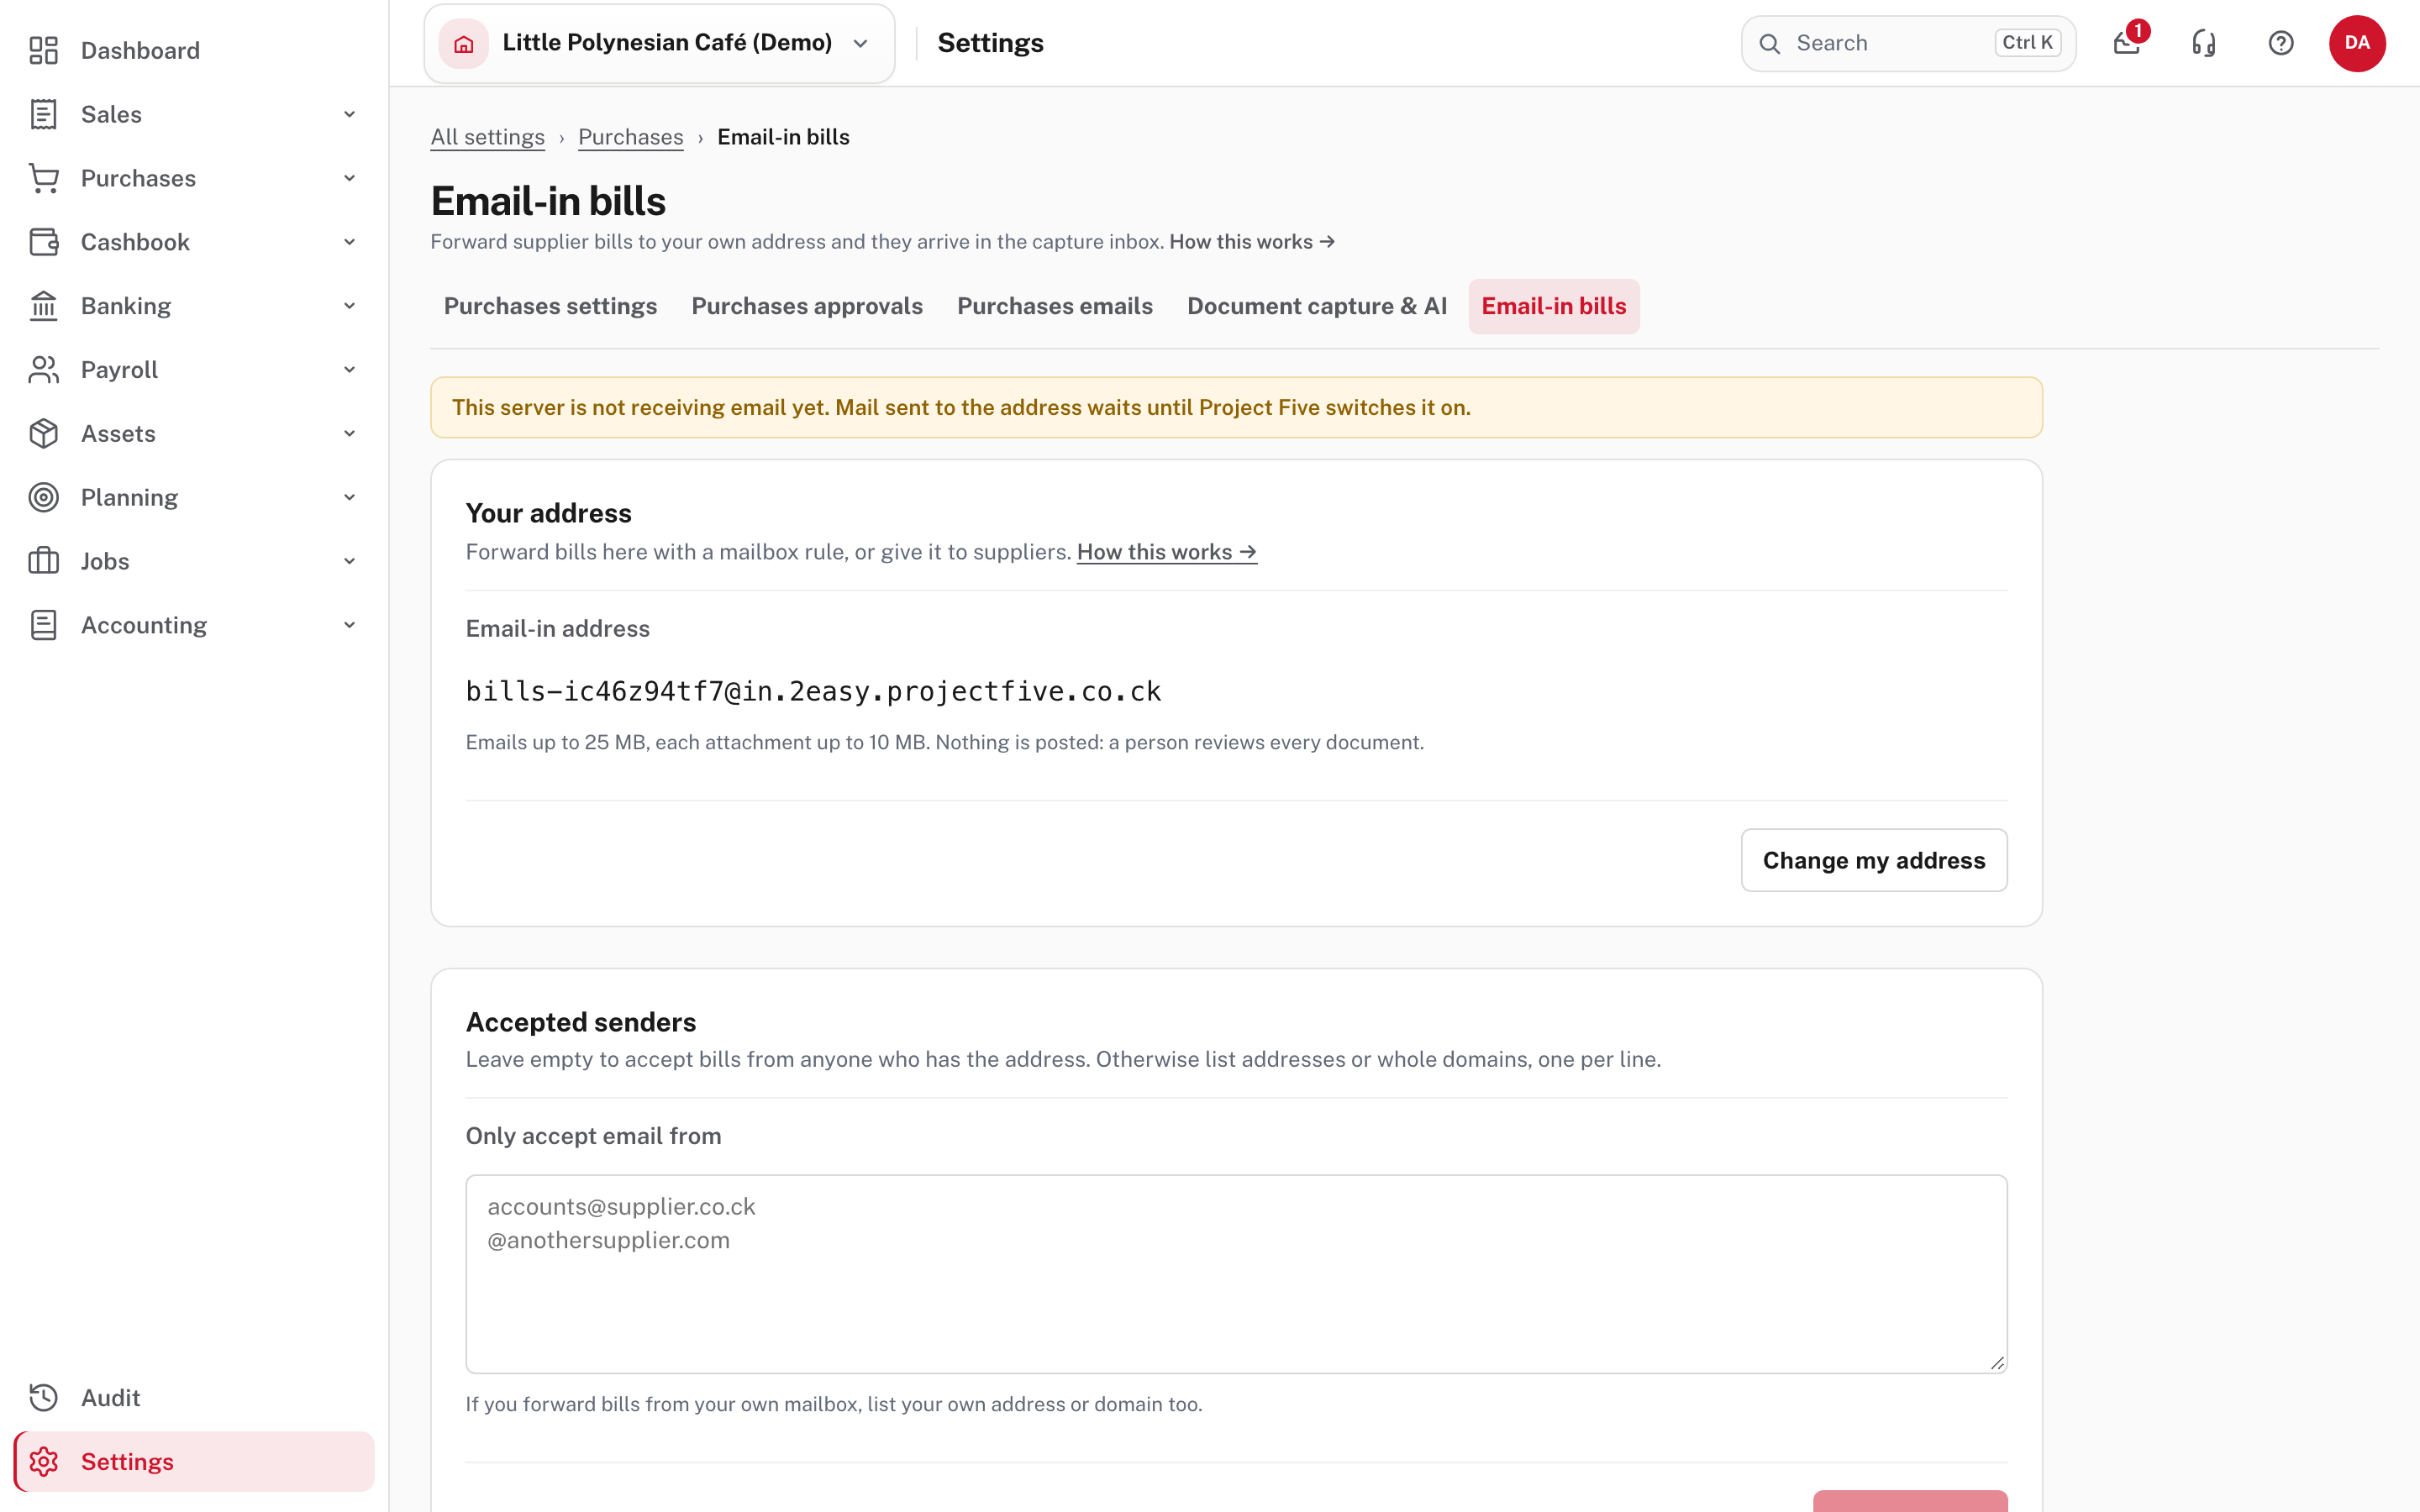Click the Only accept email from textarea
This screenshot has width=2420, height=1512.
pos(1236,1273)
